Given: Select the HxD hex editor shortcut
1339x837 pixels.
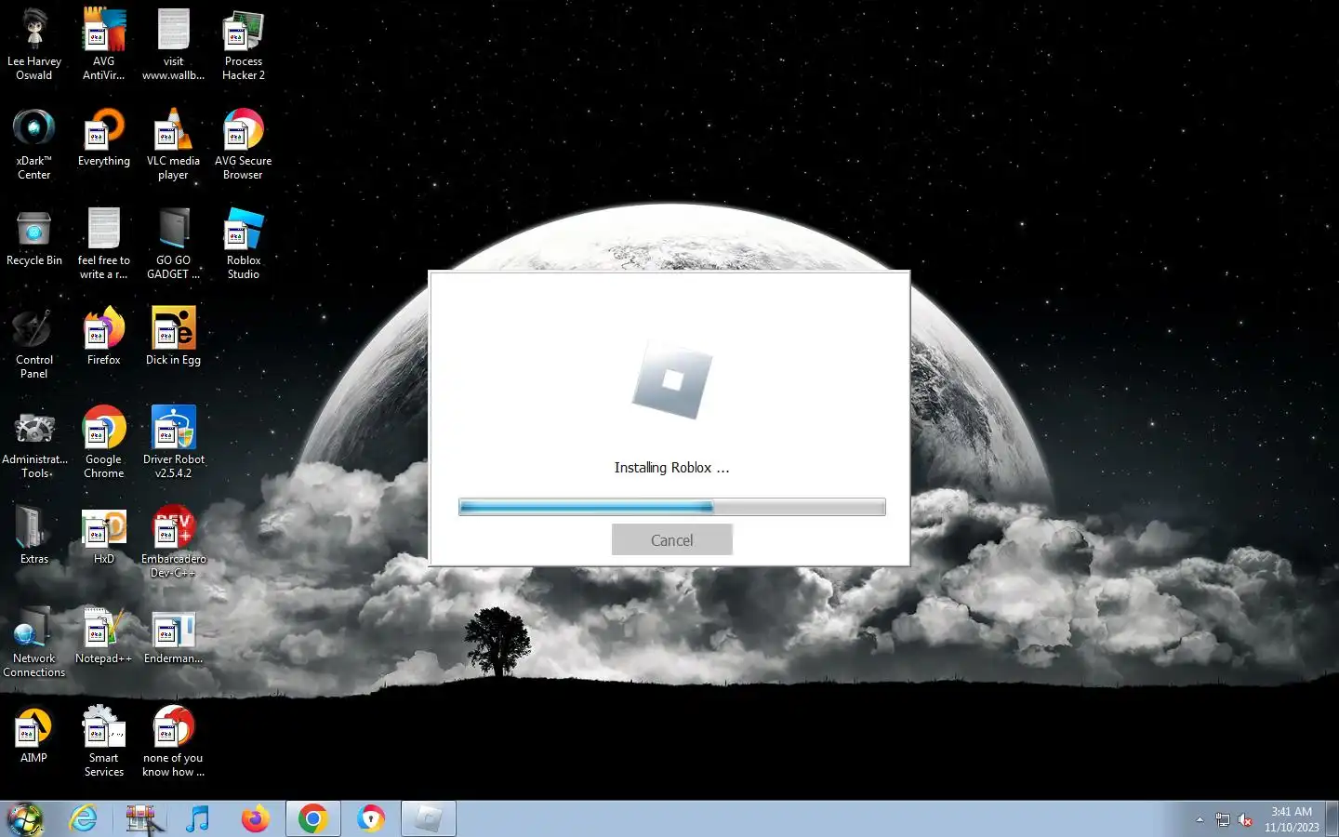Looking at the screenshot, I should tap(104, 536).
